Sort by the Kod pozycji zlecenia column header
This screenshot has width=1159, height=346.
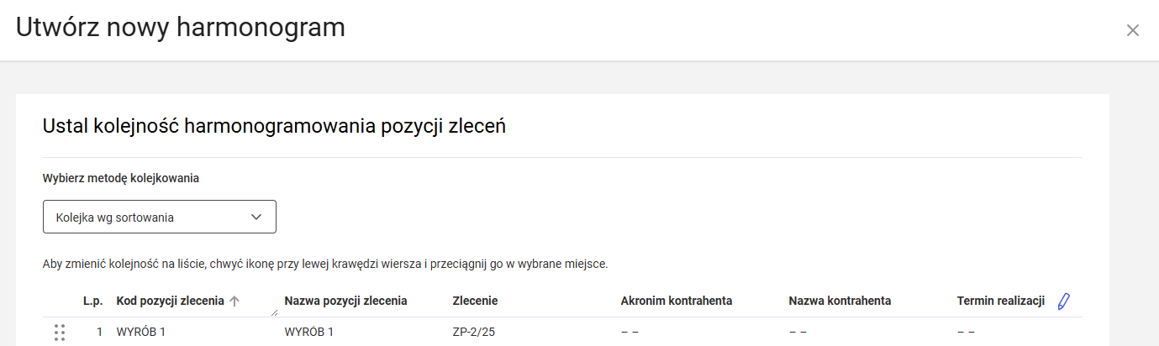(x=170, y=301)
